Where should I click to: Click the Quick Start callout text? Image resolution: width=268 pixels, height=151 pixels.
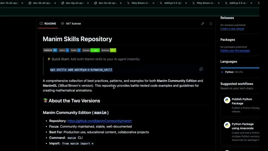[96, 59]
